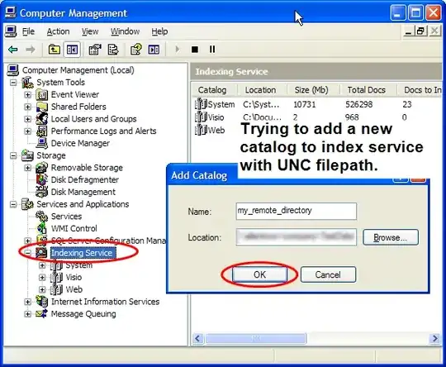Collapse the Services and Applications node
This screenshot has height=367, width=446.
tap(13, 204)
